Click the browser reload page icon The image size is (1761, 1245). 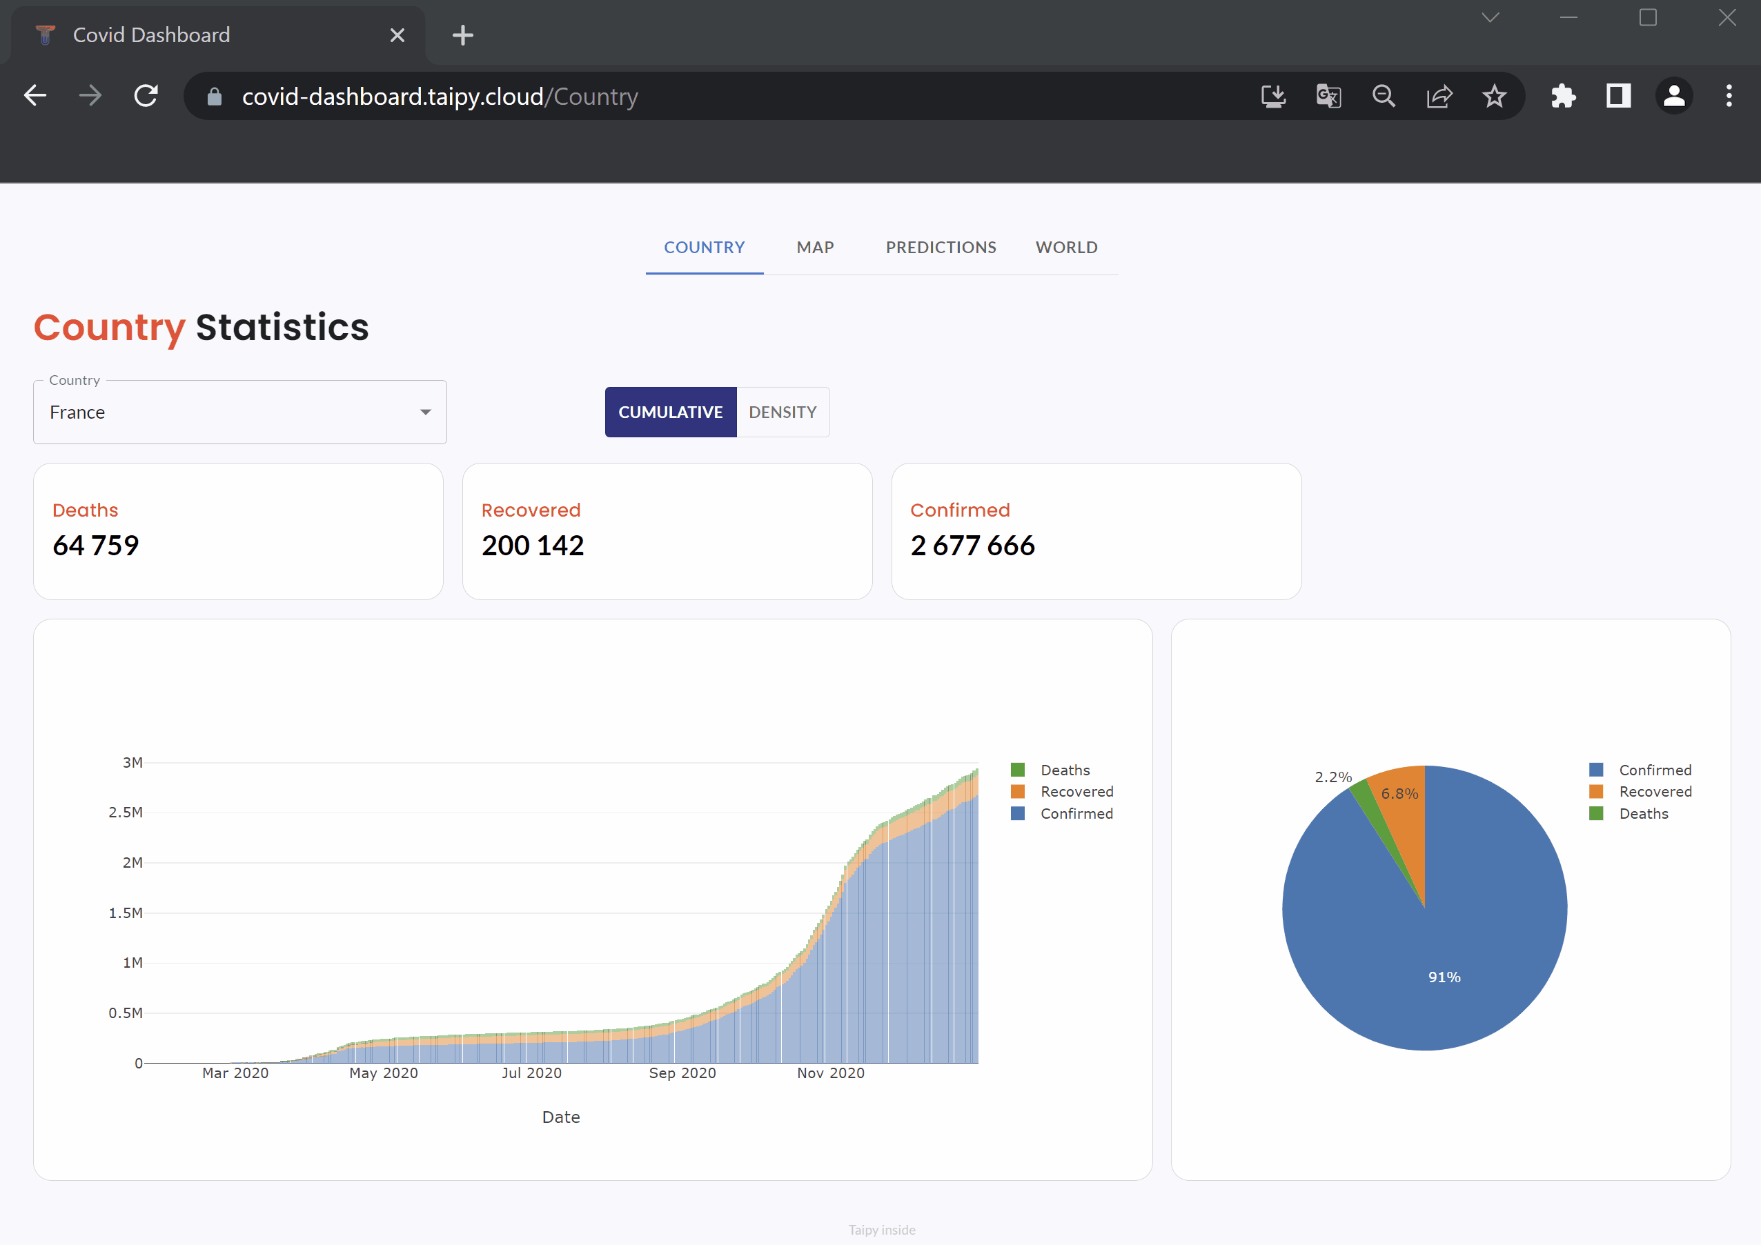[x=146, y=96]
